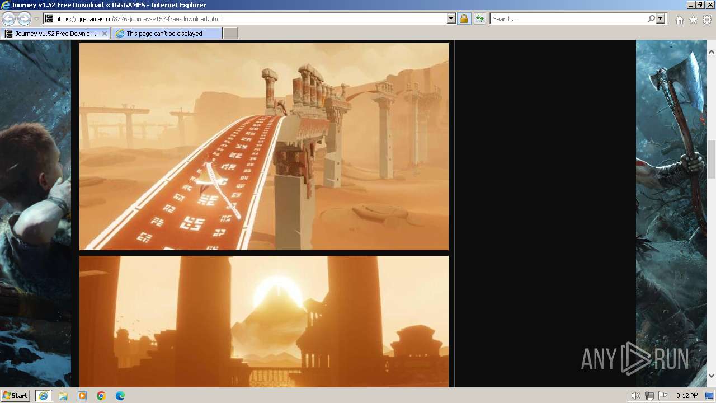Open the volume speaker tray icon
The image size is (716, 403).
pyautogui.click(x=636, y=396)
